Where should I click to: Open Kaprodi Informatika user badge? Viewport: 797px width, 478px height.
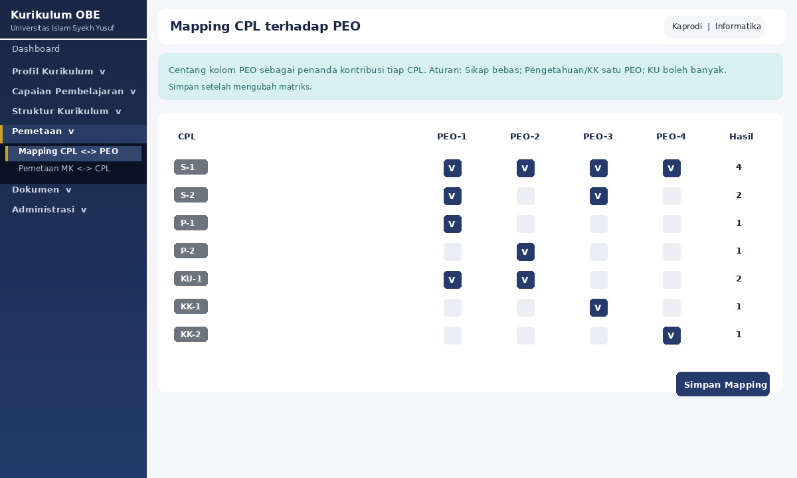(714, 27)
